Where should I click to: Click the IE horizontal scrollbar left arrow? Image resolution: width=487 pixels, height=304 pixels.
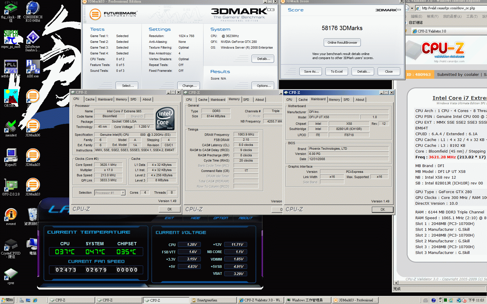pos(396,283)
